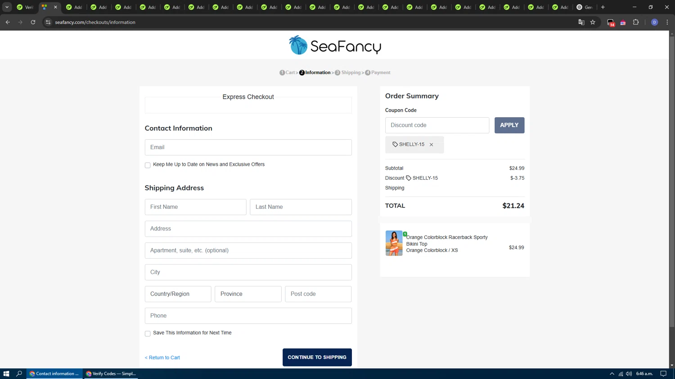675x379 pixels.
Task: Open the Chrome three-dot menu
Action: pos(667,22)
